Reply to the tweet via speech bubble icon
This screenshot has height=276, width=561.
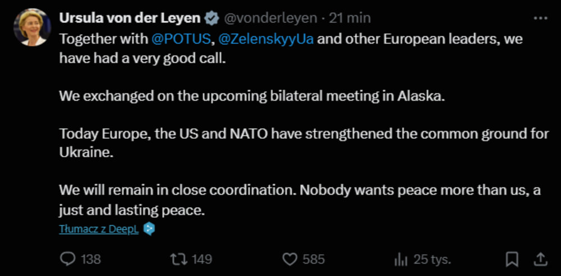[x=68, y=259]
